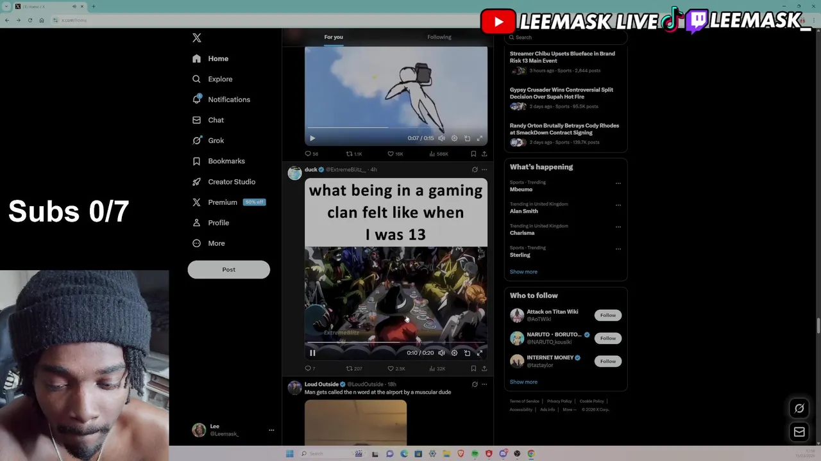Open Loud Outside profile avatar

tap(294, 387)
